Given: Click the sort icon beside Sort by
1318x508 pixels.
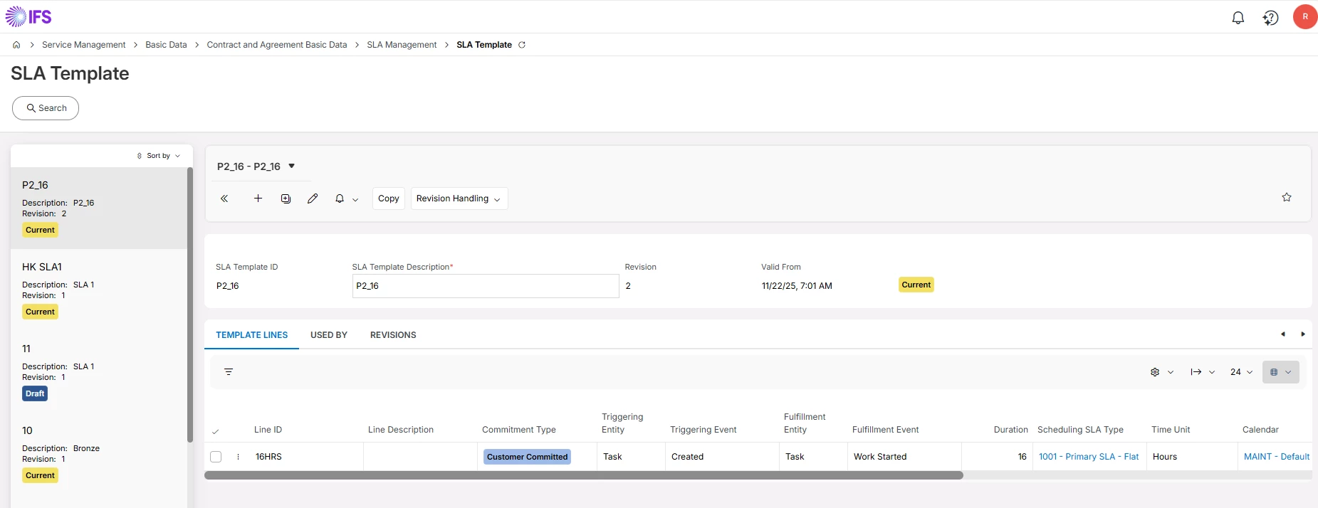Looking at the screenshot, I should 140,156.
